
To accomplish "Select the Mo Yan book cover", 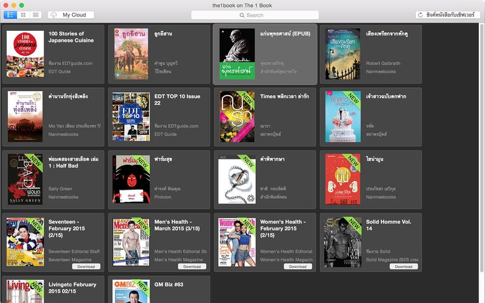I will point(25,116).
